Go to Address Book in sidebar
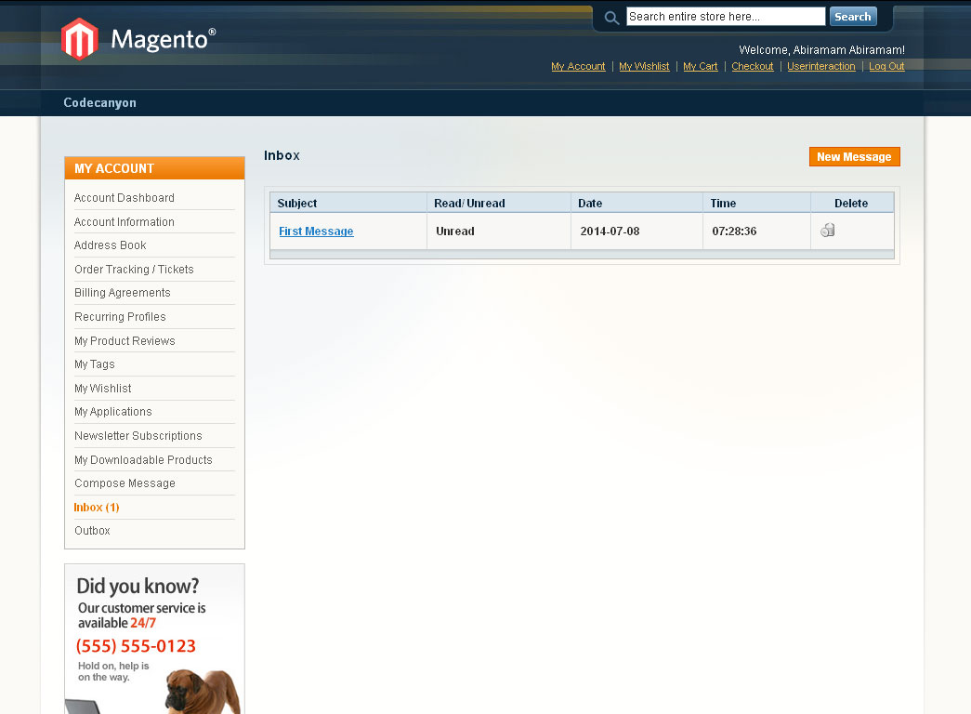This screenshot has width=971, height=714. pyautogui.click(x=111, y=245)
